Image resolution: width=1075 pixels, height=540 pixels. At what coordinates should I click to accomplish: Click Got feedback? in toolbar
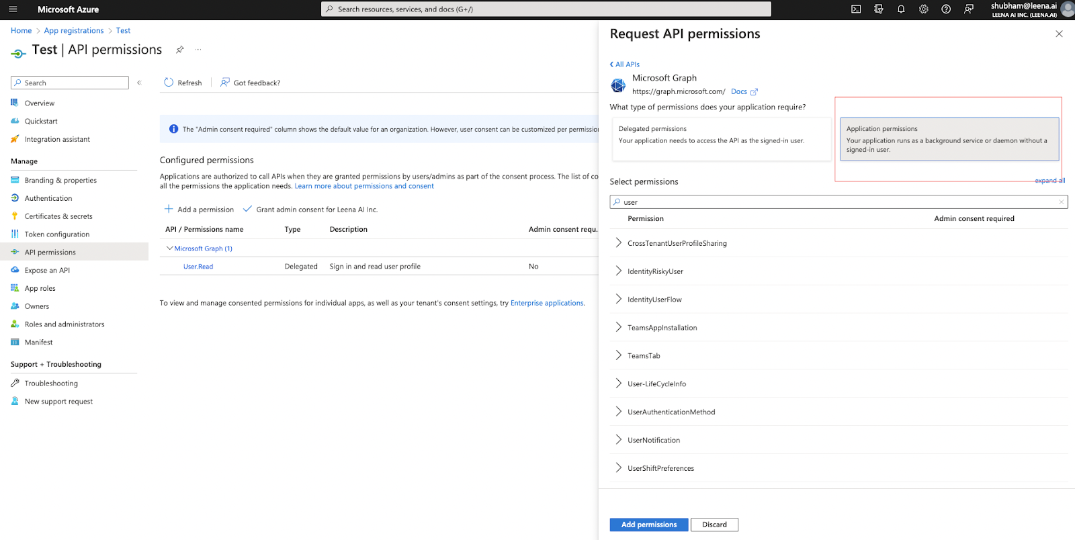pos(250,83)
